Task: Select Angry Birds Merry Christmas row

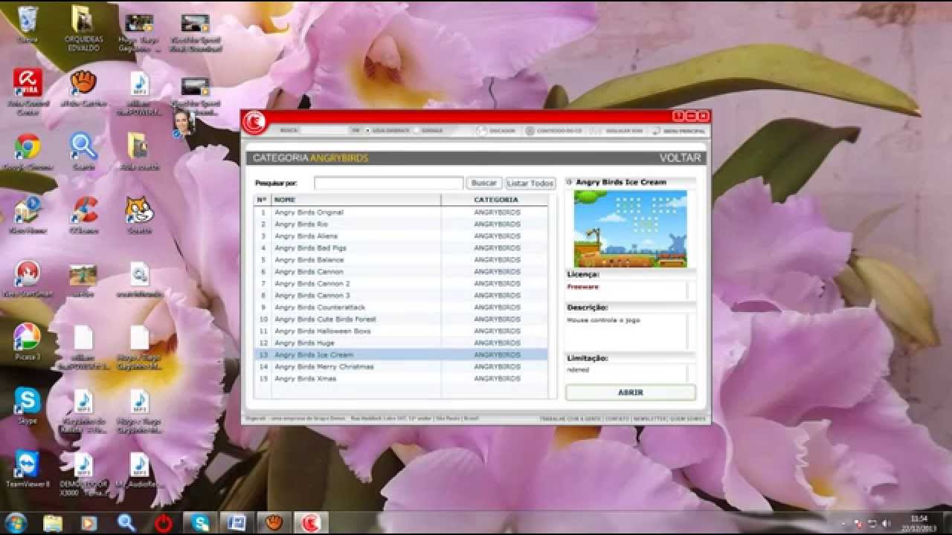Action: point(401,367)
